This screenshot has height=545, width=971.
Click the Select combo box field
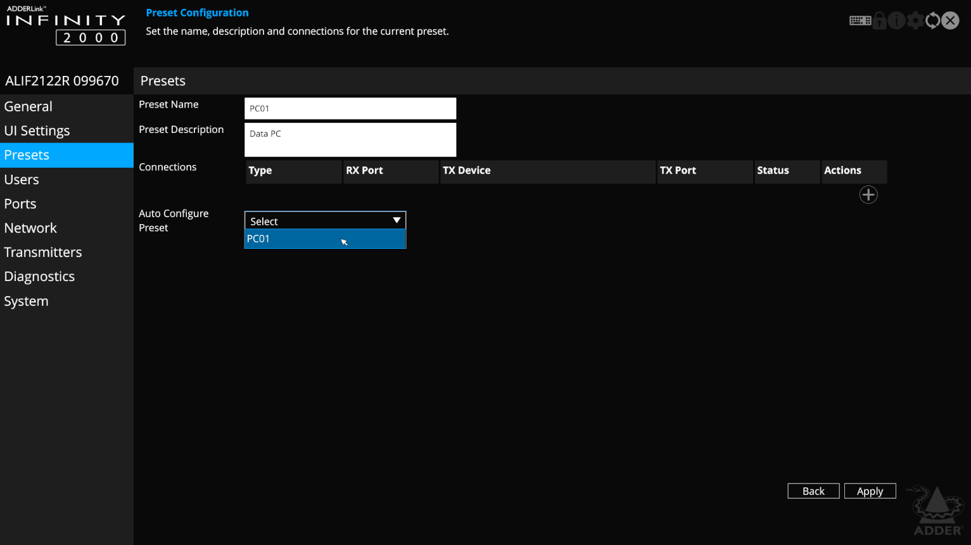pyautogui.click(x=317, y=221)
